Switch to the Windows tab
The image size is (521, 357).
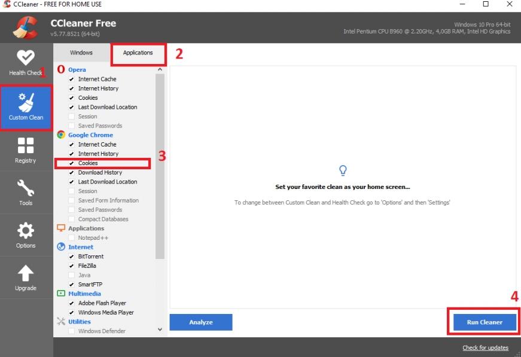(x=81, y=53)
